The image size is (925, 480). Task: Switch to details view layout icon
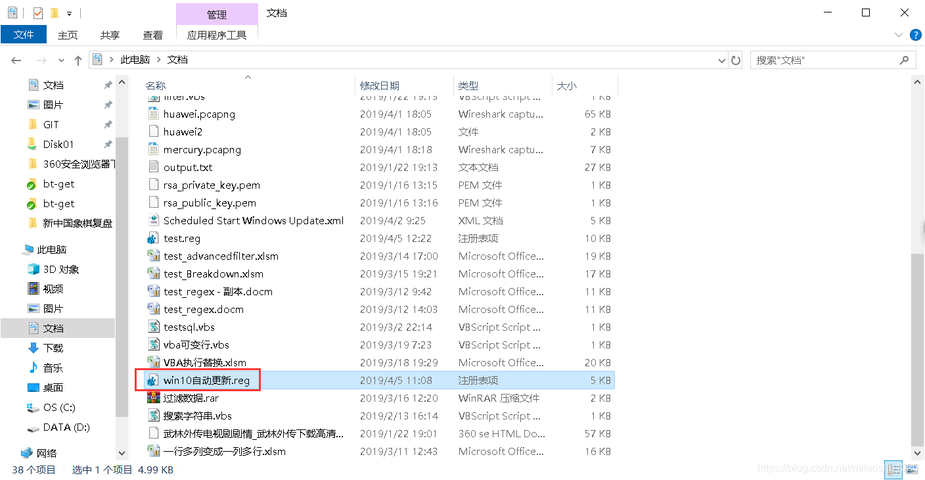[894, 469]
